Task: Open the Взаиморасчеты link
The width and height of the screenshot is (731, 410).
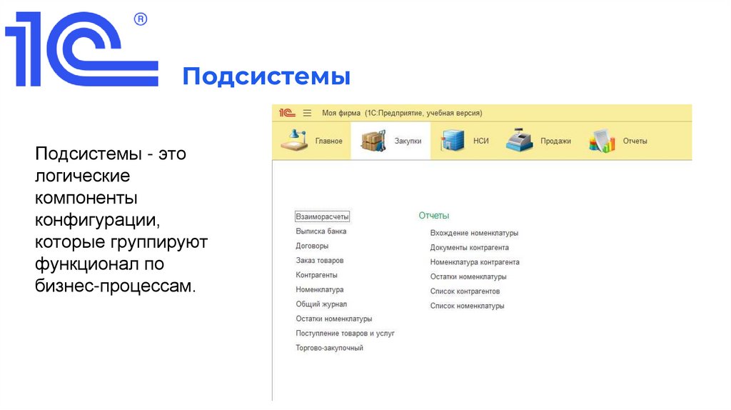Action: click(x=322, y=216)
